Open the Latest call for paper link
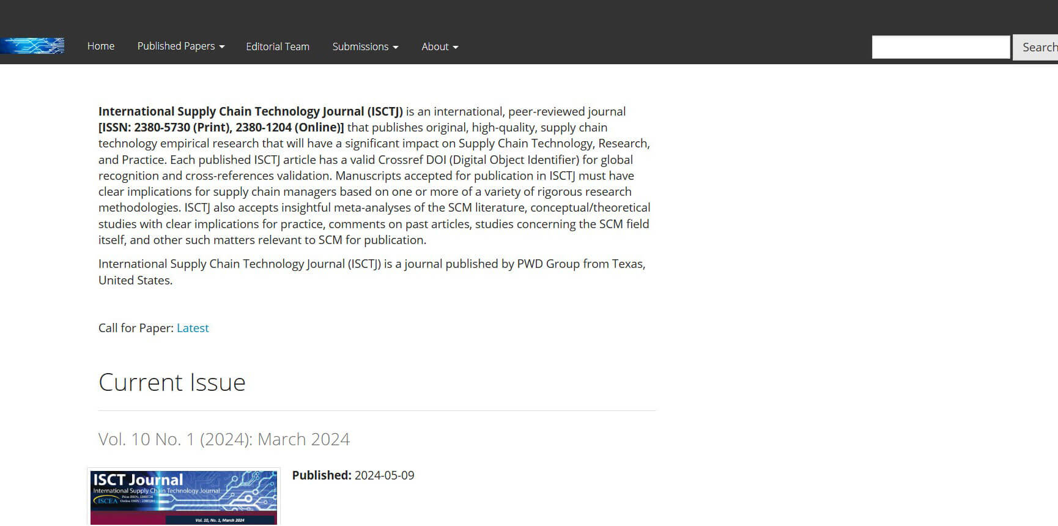This screenshot has height=526, width=1058. tap(193, 328)
